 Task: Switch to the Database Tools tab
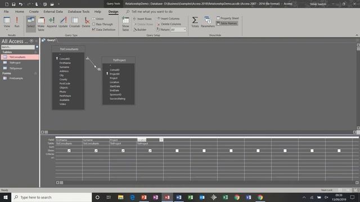tap(79, 11)
